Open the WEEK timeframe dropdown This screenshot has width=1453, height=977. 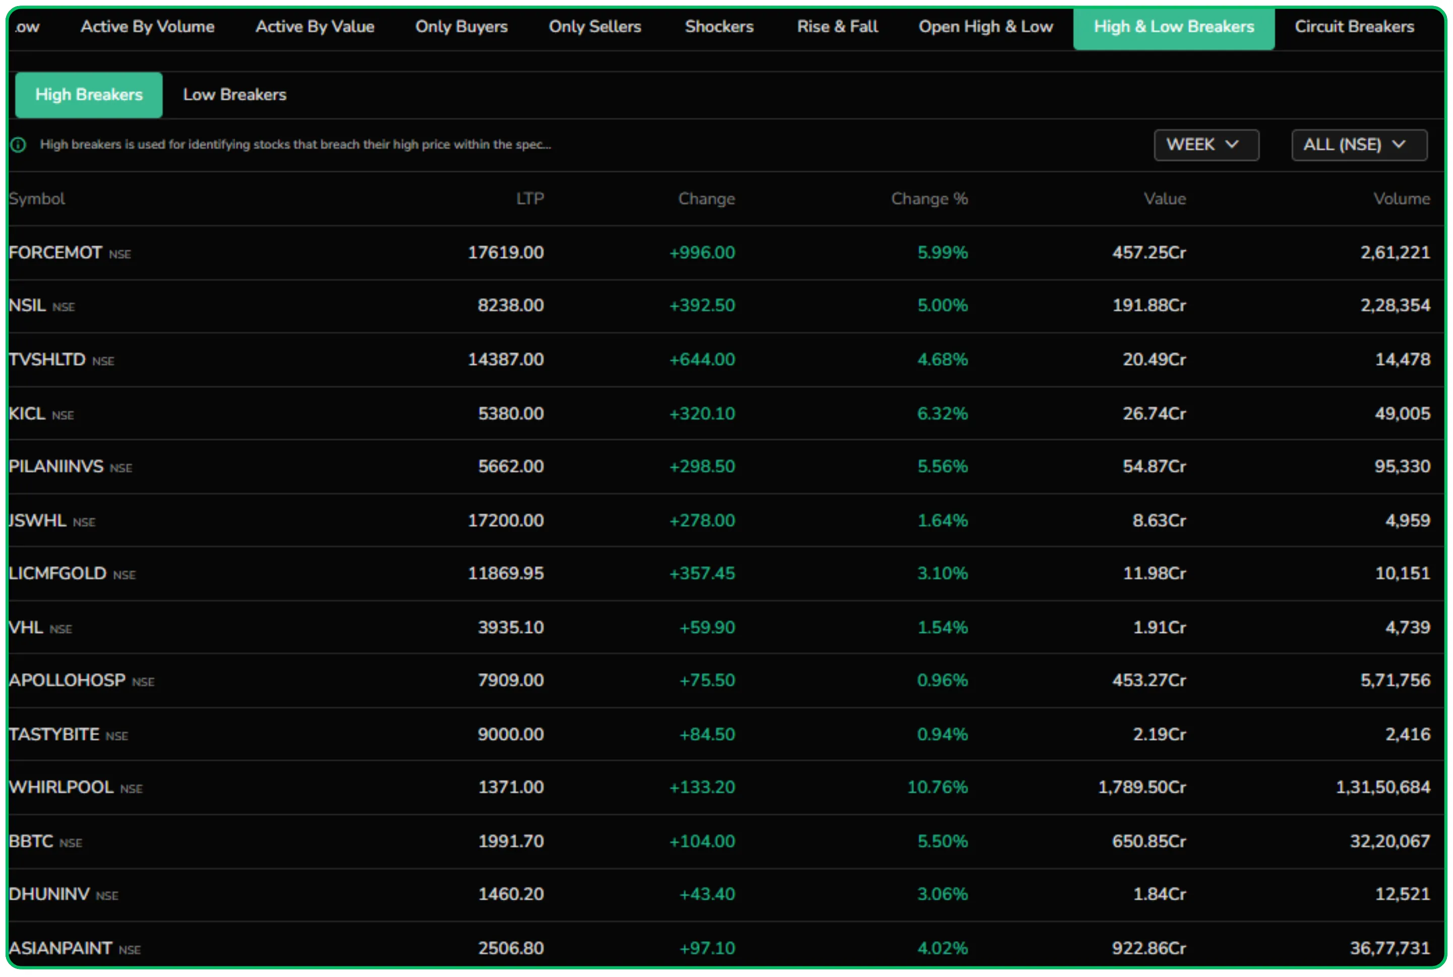(1205, 145)
